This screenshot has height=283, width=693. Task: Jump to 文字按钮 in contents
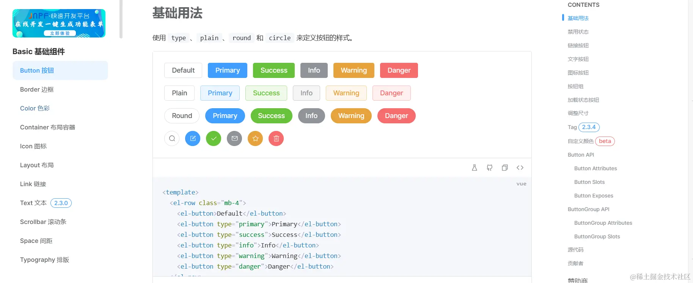click(x=578, y=59)
